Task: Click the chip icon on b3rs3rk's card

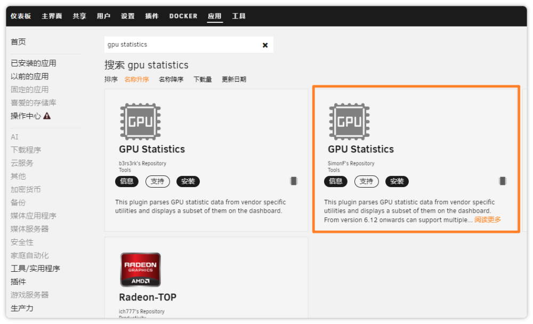Action: click(294, 181)
